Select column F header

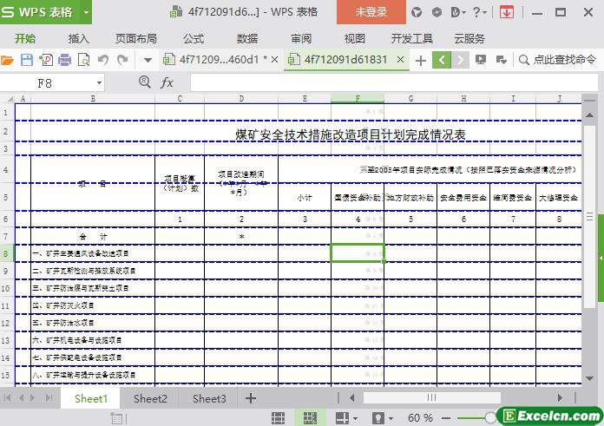pos(358,99)
